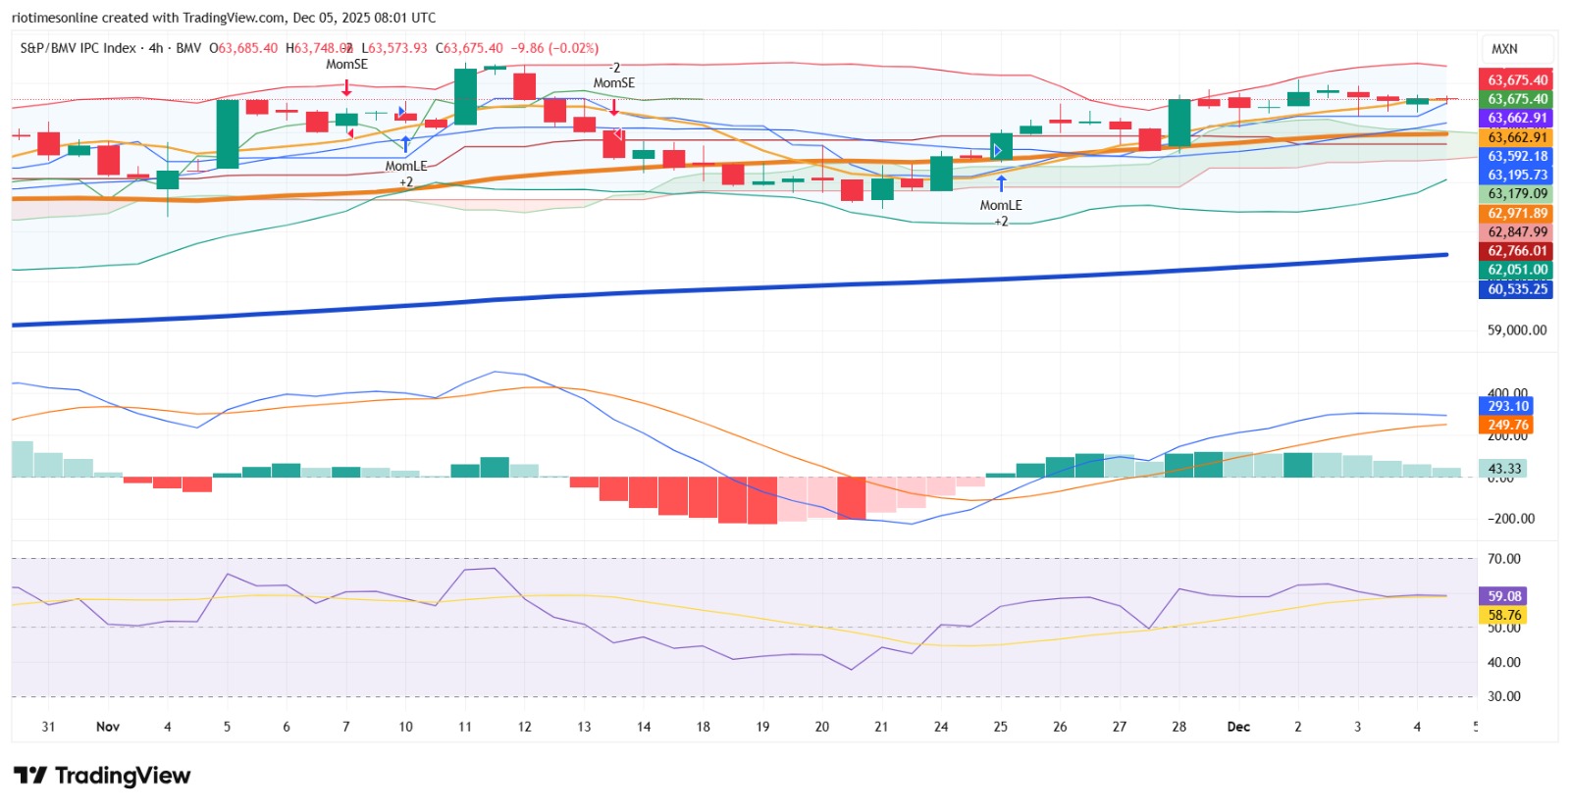Click the 249.76 signal value label
The height and width of the screenshot is (809, 1570).
click(x=1507, y=426)
